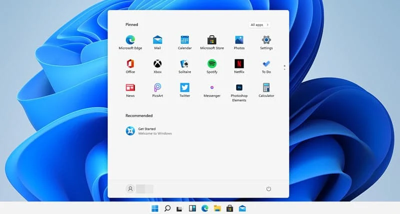Open Get Started recommended item
The width and height of the screenshot is (400, 214).
point(148,131)
